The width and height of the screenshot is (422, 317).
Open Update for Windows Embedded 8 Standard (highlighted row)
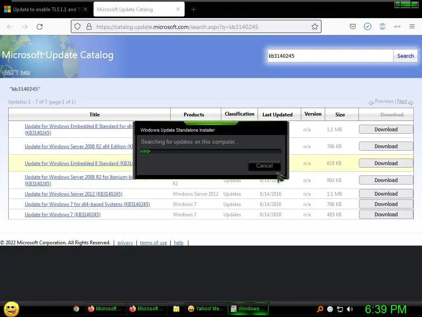tap(79, 163)
